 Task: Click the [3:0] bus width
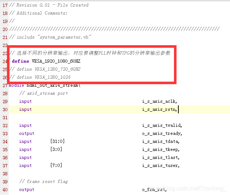point(56,149)
